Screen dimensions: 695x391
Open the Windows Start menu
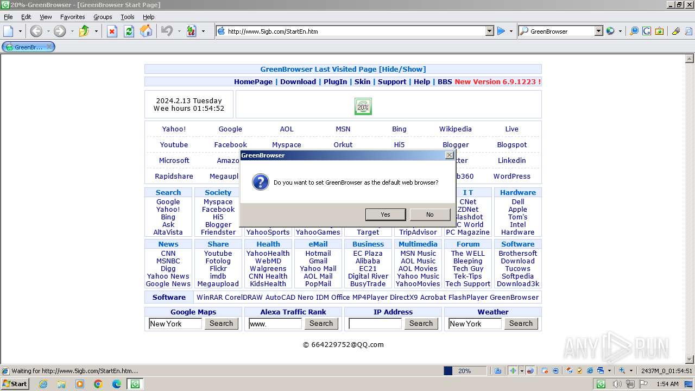[x=15, y=384]
